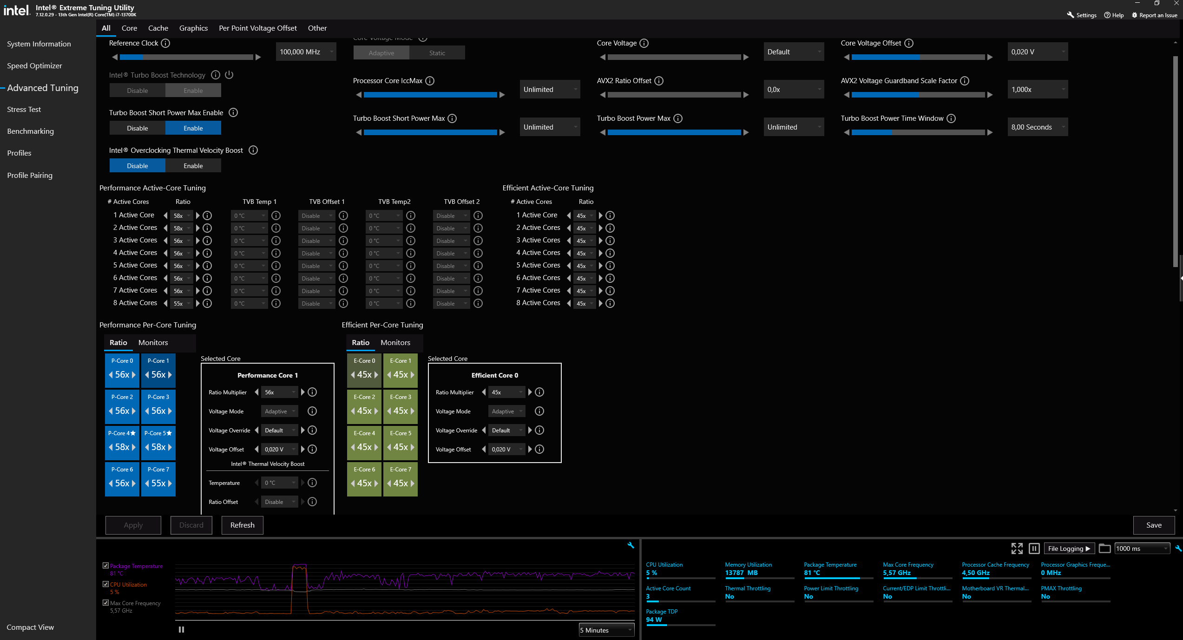This screenshot has width=1183, height=640.
Task: Uncheck CPU Utilization graph checkbox
Action: [105, 584]
